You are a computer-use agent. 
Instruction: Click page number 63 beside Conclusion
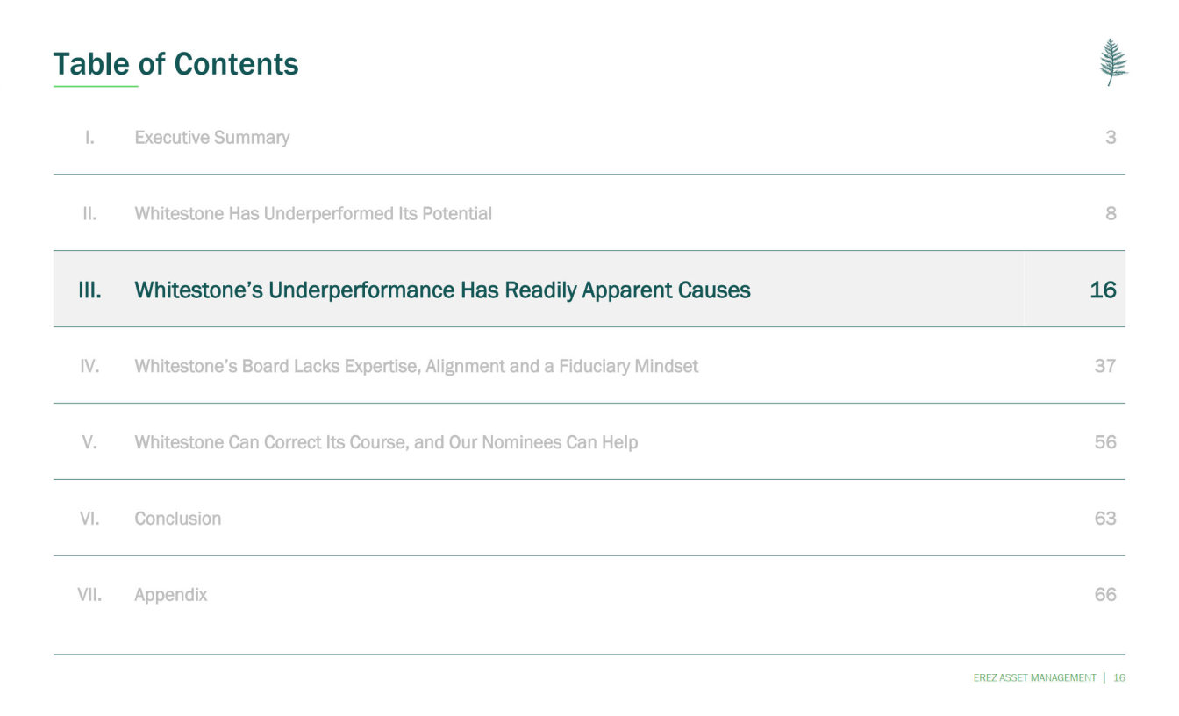(x=1104, y=519)
